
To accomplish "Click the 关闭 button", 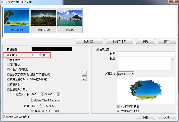I will 167,118.
